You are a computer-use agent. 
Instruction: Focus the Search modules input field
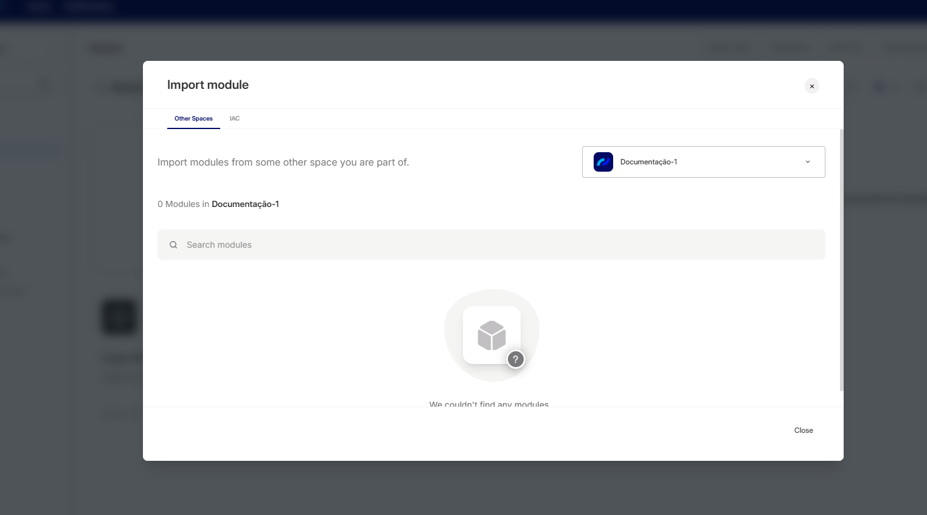499,245
